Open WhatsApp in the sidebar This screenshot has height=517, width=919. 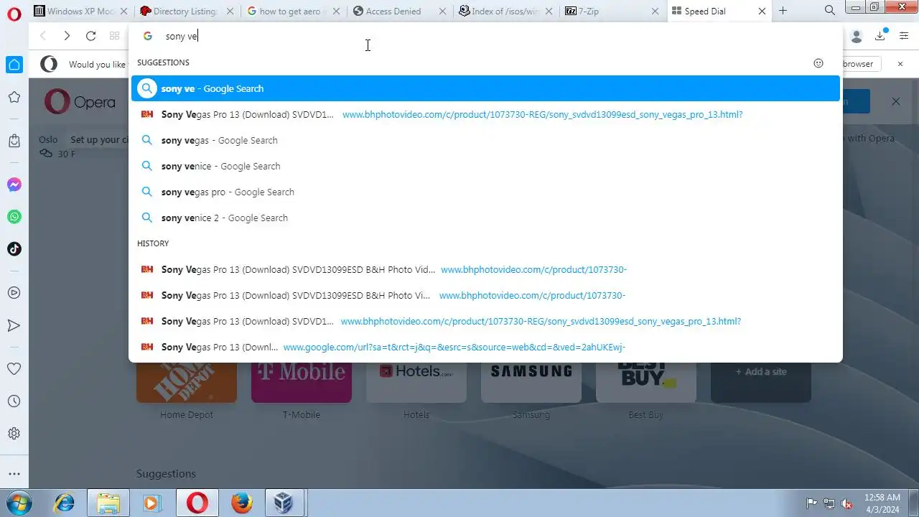[x=14, y=217]
